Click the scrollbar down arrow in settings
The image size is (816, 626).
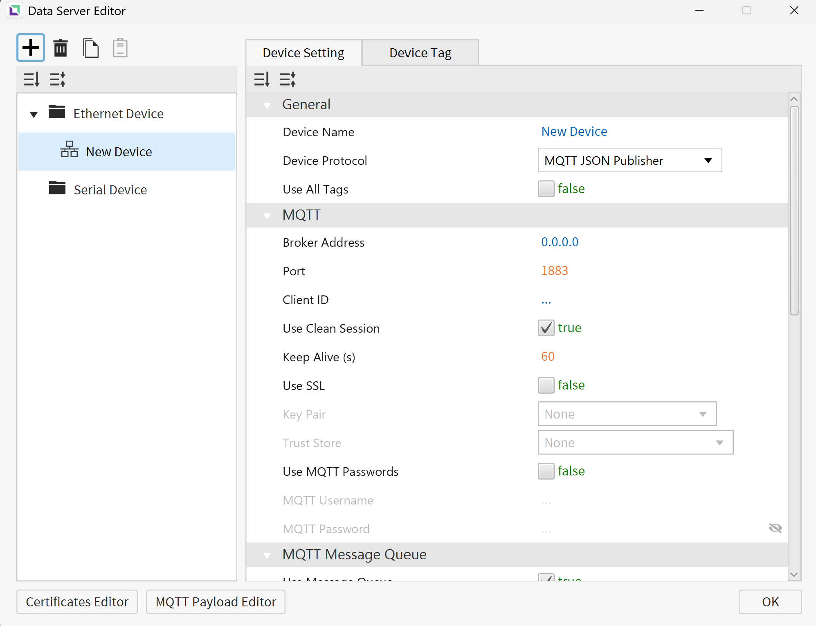click(794, 574)
